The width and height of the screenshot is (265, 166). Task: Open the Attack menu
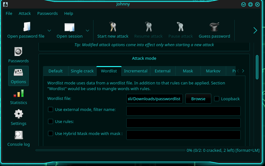(25, 13)
